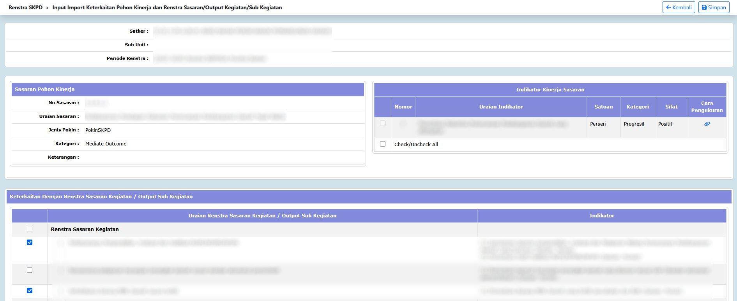
Task: Tick the checkbox in the Persen indicator row
Action: (x=383, y=123)
